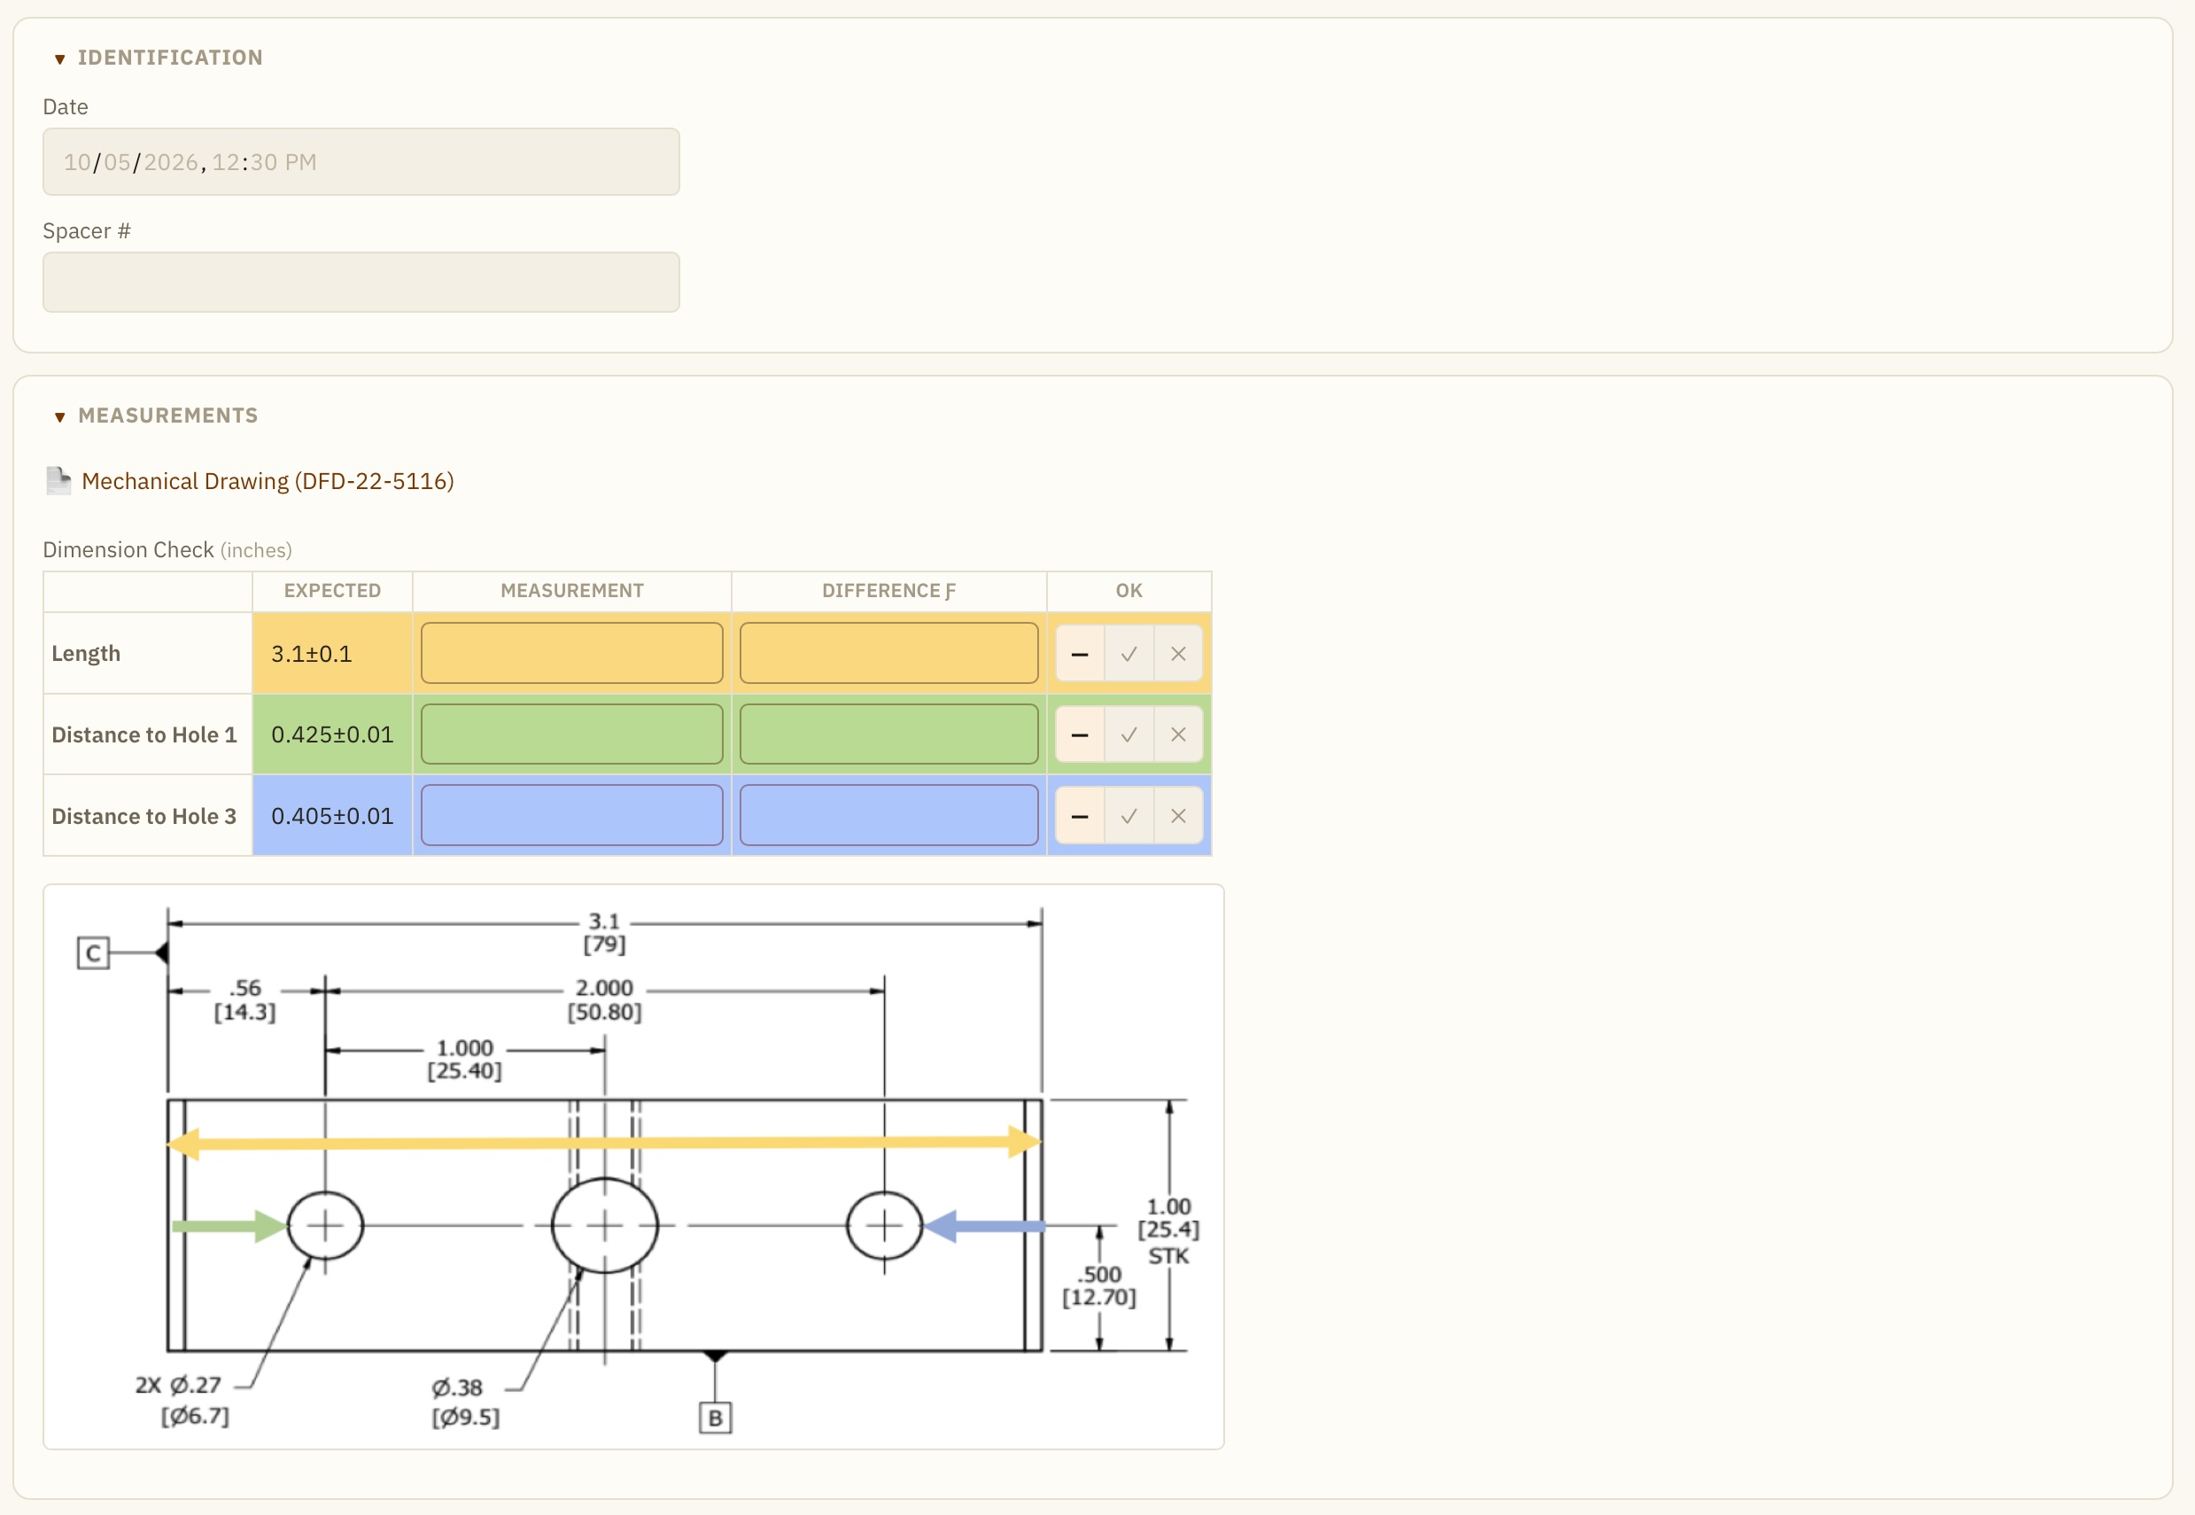2195x1515 pixels.
Task: Mark Length as passed with checkmark
Action: 1129,653
